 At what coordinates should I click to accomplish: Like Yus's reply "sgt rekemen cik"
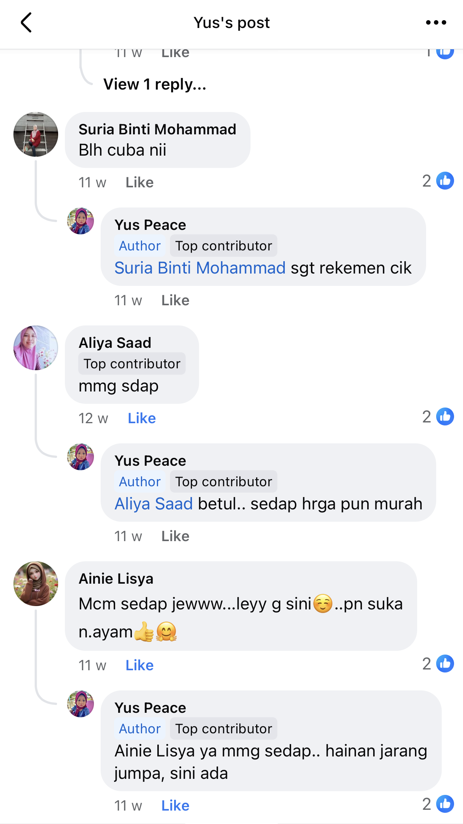coord(175,300)
